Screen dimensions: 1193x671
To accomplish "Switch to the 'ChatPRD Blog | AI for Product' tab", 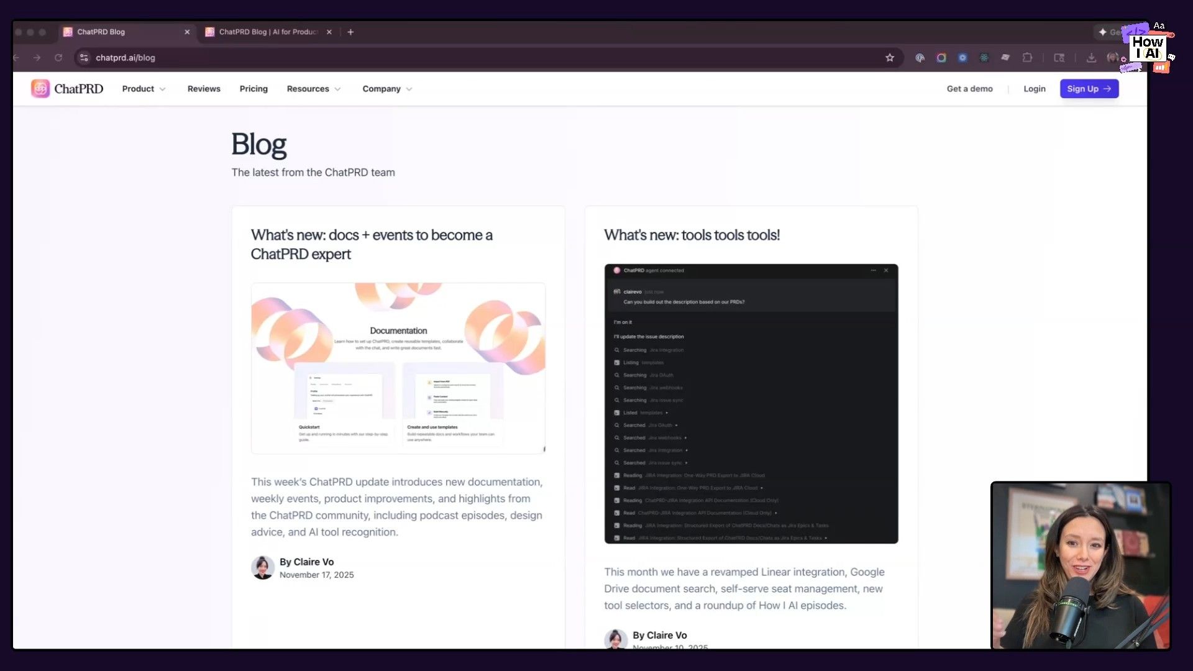I will click(x=268, y=32).
